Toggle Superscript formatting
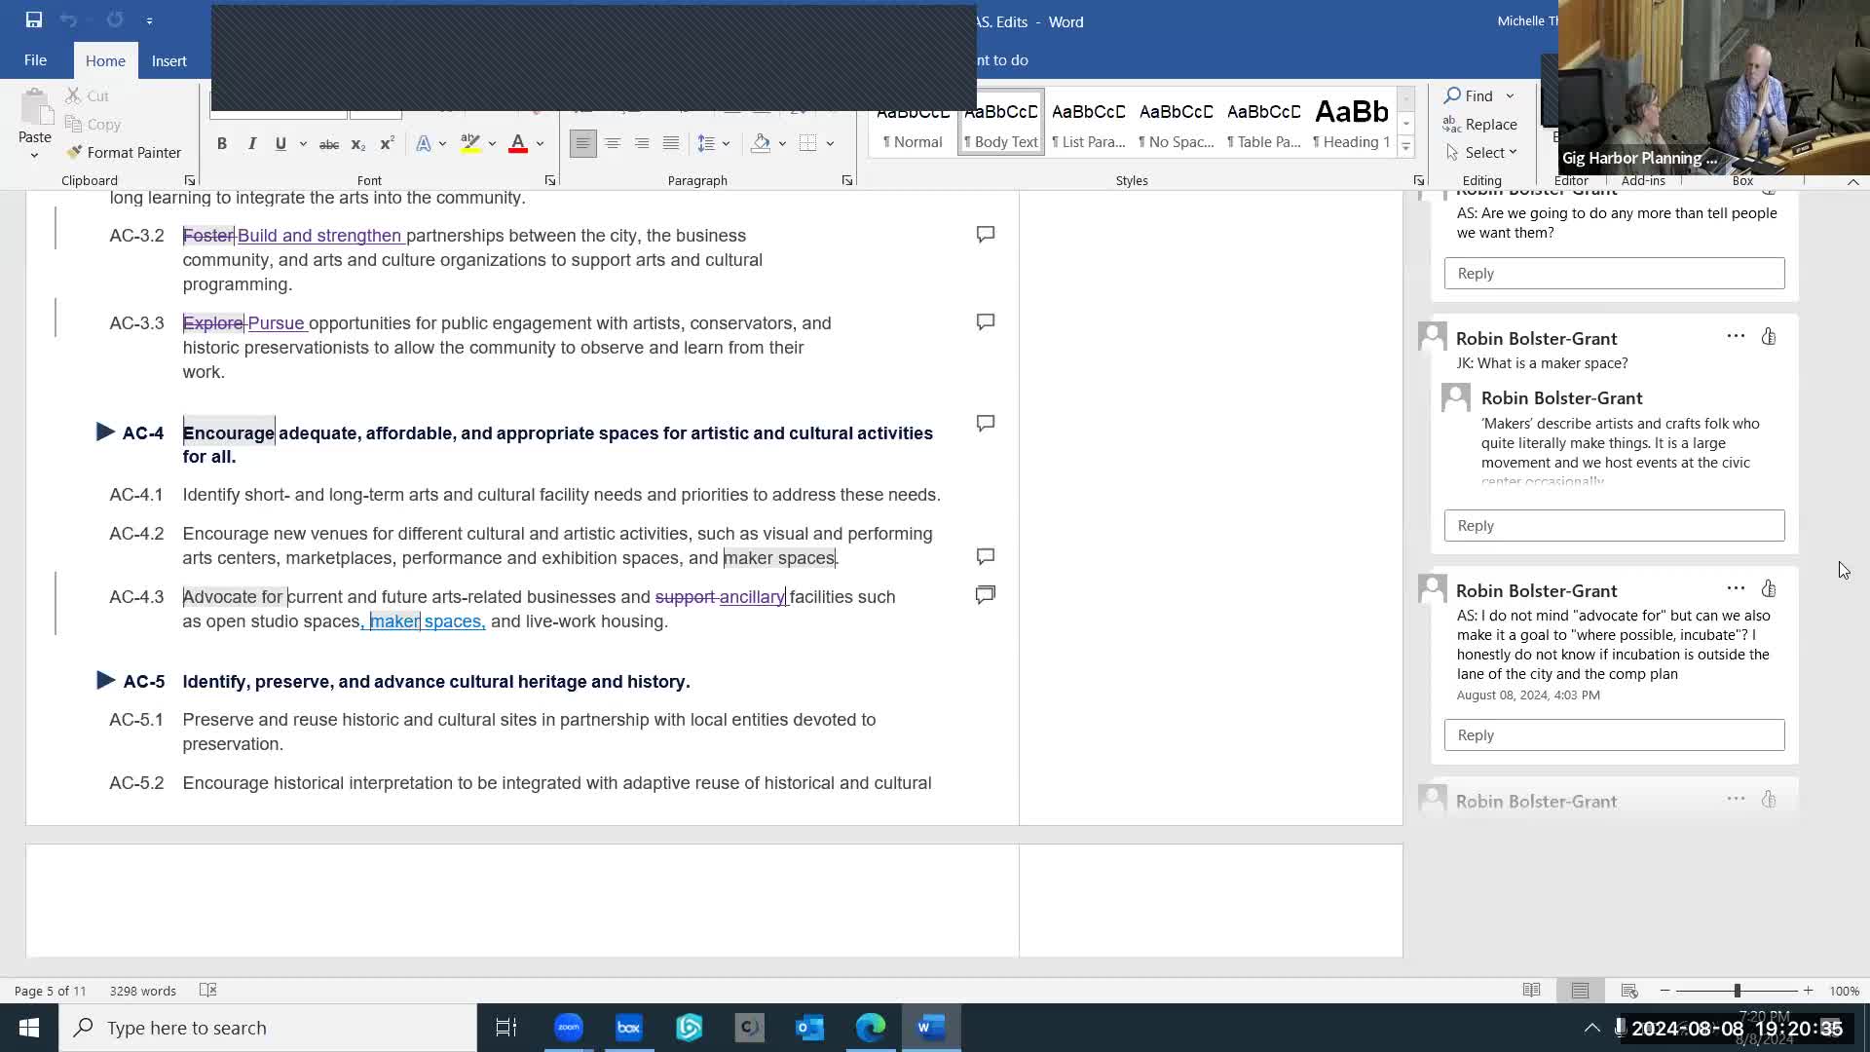 387,144
